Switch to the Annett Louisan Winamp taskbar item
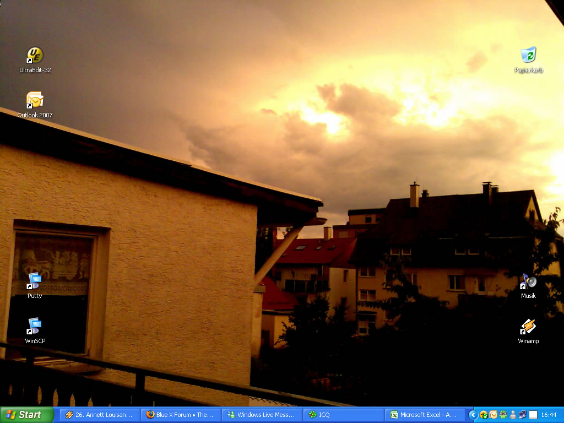564x423 pixels. pyautogui.click(x=99, y=415)
